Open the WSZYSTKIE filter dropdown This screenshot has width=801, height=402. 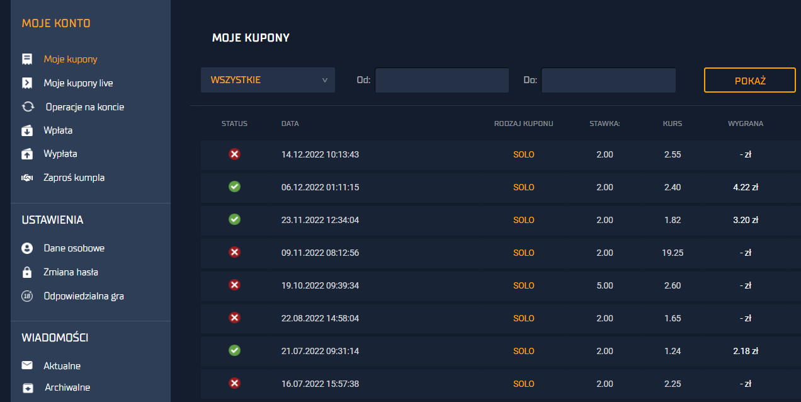tap(268, 80)
